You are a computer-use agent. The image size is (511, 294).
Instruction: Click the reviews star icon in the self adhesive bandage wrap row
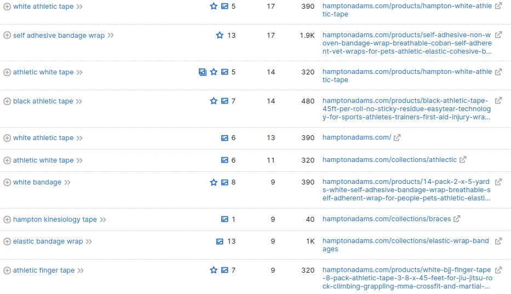[x=220, y=35]
